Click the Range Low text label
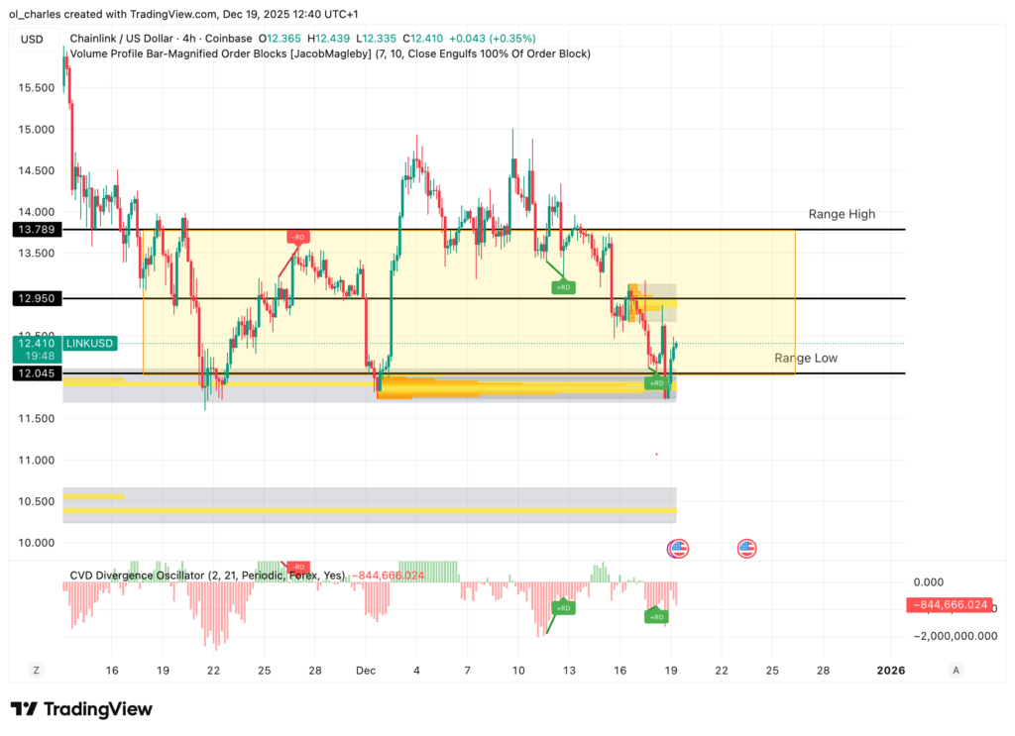The height and width of the screenshot is (736, 1015). coord(806,358)
